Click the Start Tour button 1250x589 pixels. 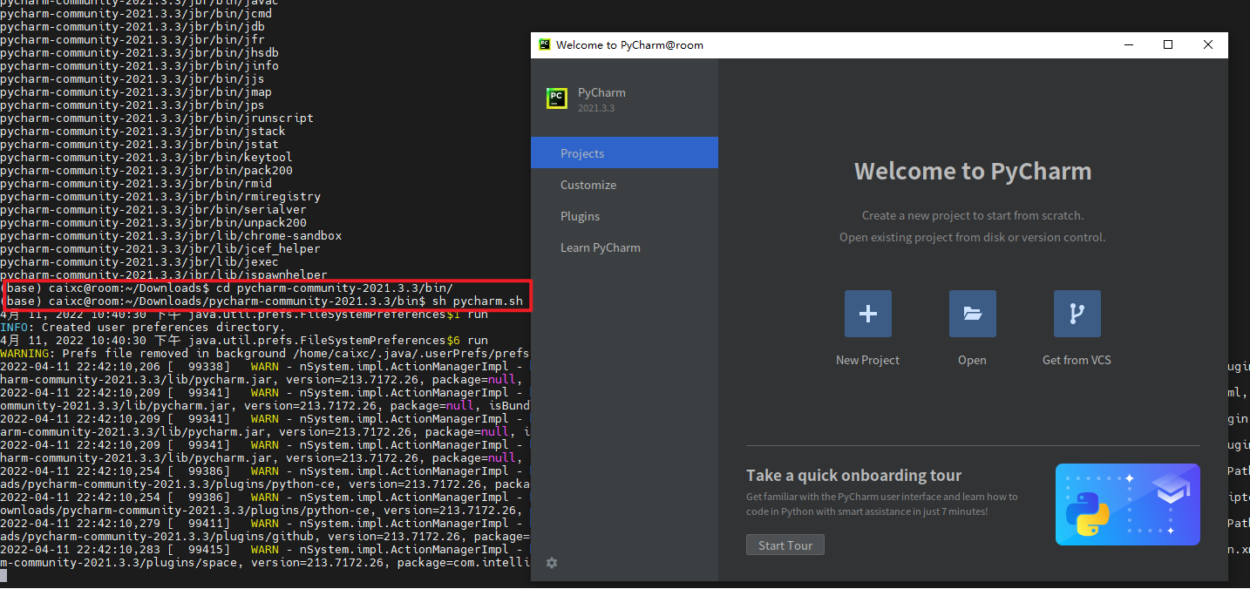click(785, 545)
